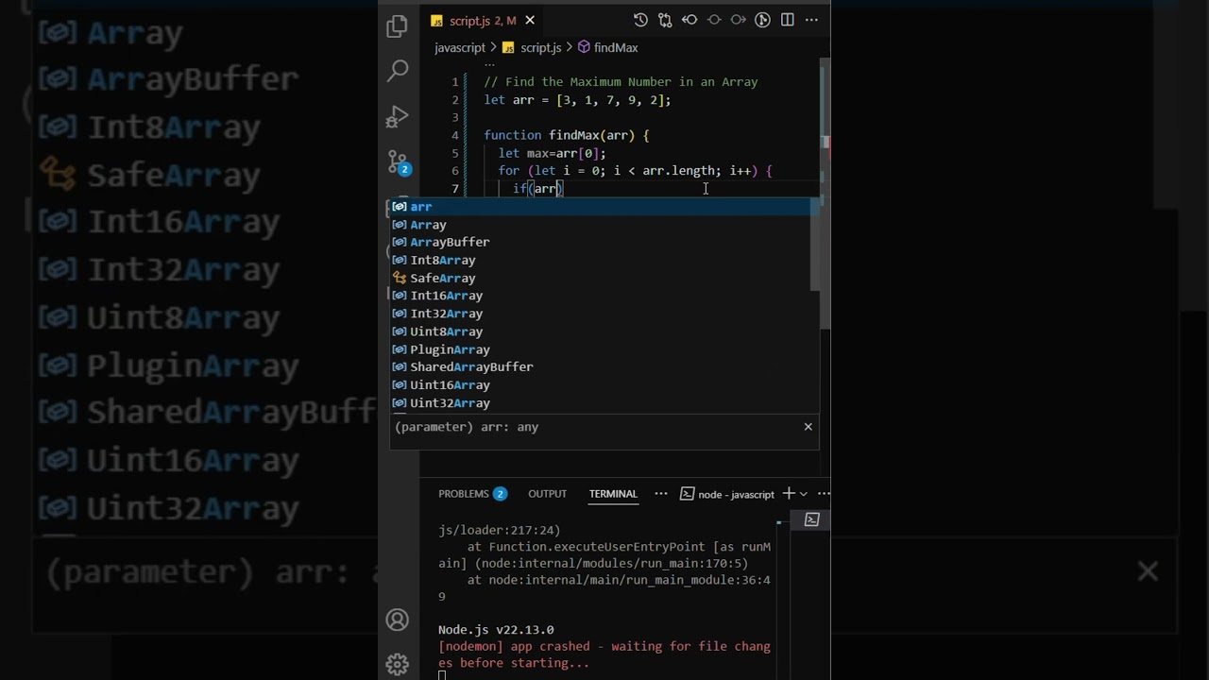The width and height of the screenshot is (1209, 680).
Task: Click nodemon app crashed message
Action: click(x=604, y=654)
